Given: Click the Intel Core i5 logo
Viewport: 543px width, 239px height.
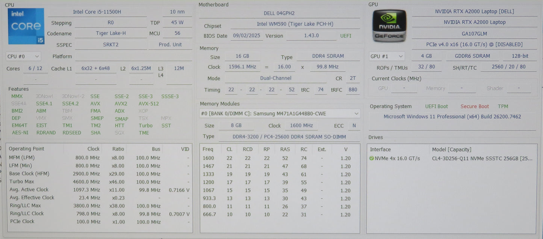Looking at the screenshot, I should [x=26, y=26].
